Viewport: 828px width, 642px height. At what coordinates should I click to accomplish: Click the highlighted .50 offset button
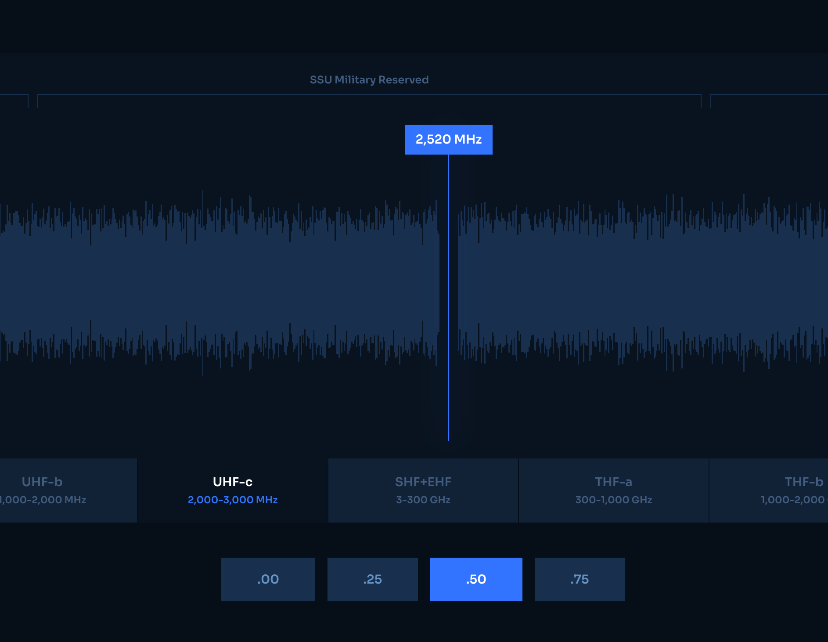(x=476, y=579)
